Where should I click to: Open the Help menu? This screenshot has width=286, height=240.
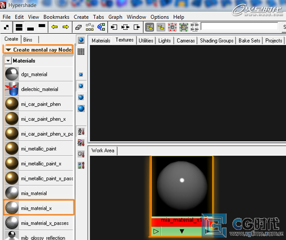[179, 17]
